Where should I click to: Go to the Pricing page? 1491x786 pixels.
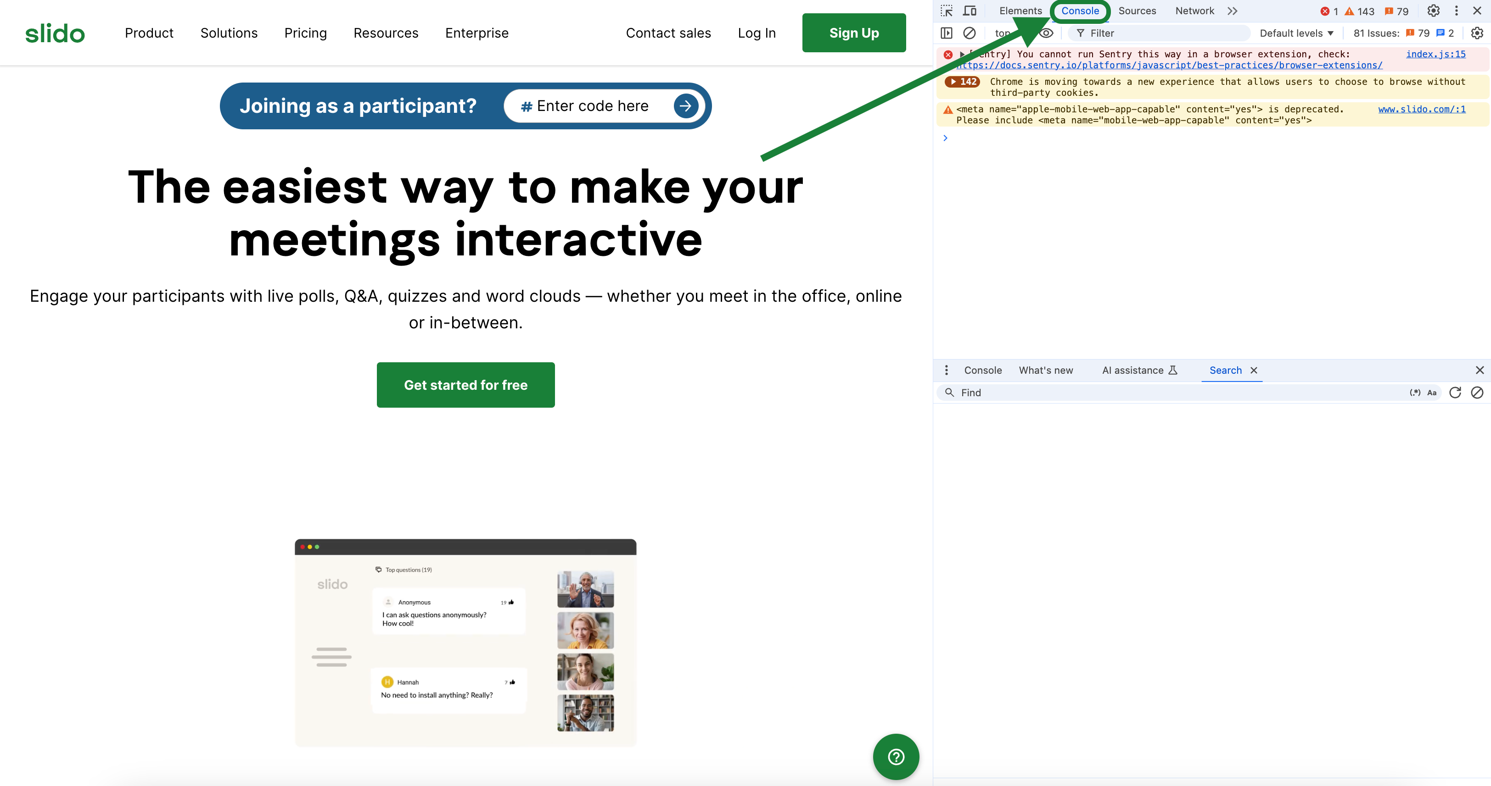[x=306, y=33]
